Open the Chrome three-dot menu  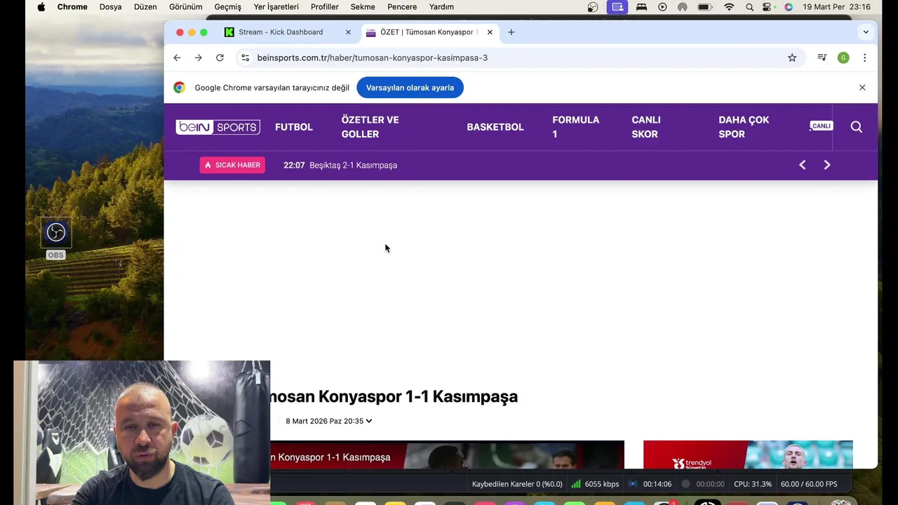(864, 58)
